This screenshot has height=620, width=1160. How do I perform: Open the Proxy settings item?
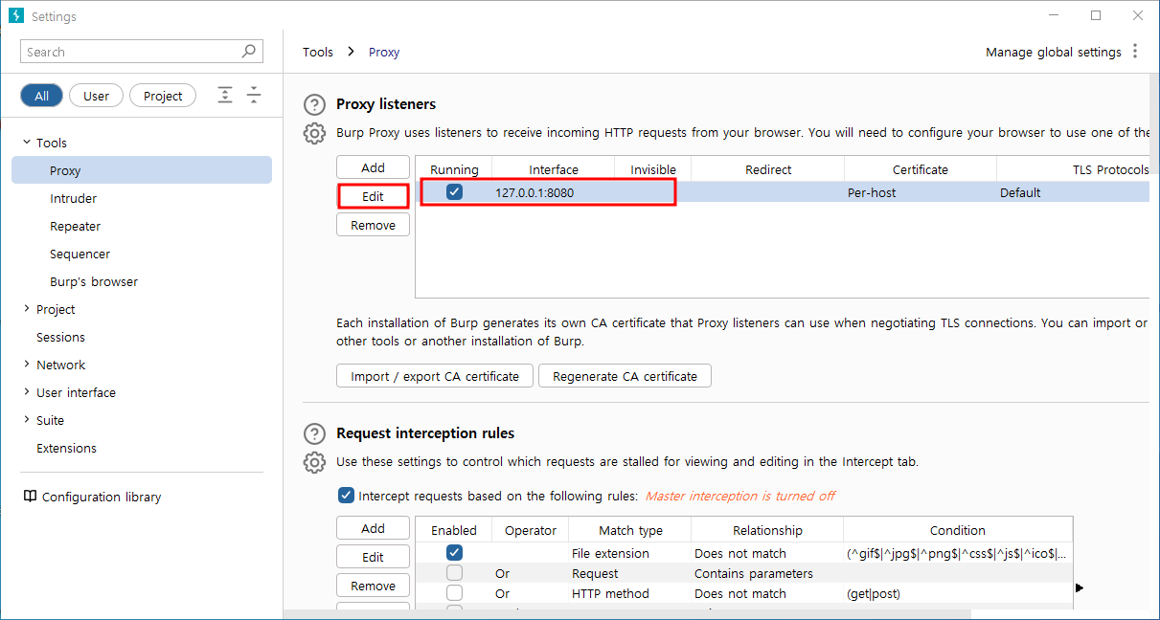click(x=142, y=170)
